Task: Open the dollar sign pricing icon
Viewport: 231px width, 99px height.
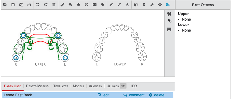Action: coord(144,5)
